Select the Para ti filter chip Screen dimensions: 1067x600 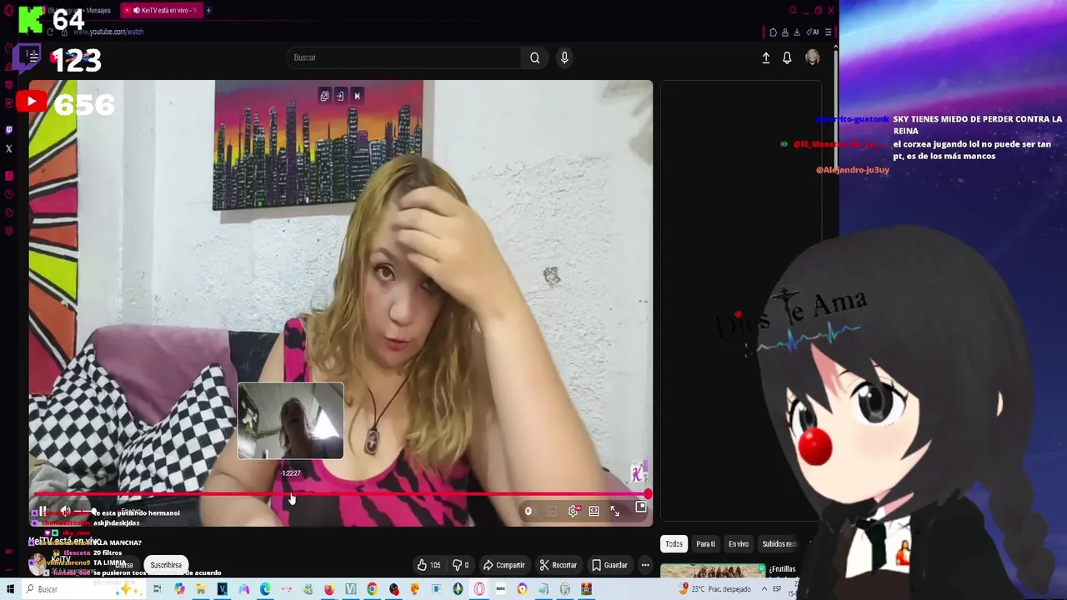pyautogui.click(x=705, y=544)
